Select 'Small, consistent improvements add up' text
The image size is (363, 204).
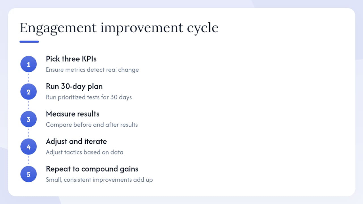click(x=99, y=180)
